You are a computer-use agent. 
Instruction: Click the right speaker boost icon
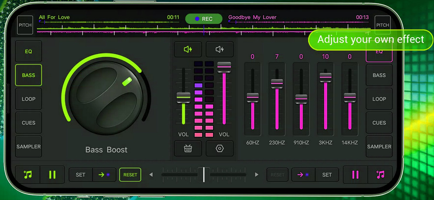(220, 50)
